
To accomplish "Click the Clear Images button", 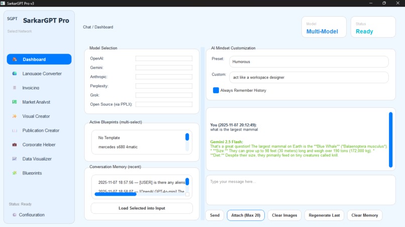I will point(284,215).
